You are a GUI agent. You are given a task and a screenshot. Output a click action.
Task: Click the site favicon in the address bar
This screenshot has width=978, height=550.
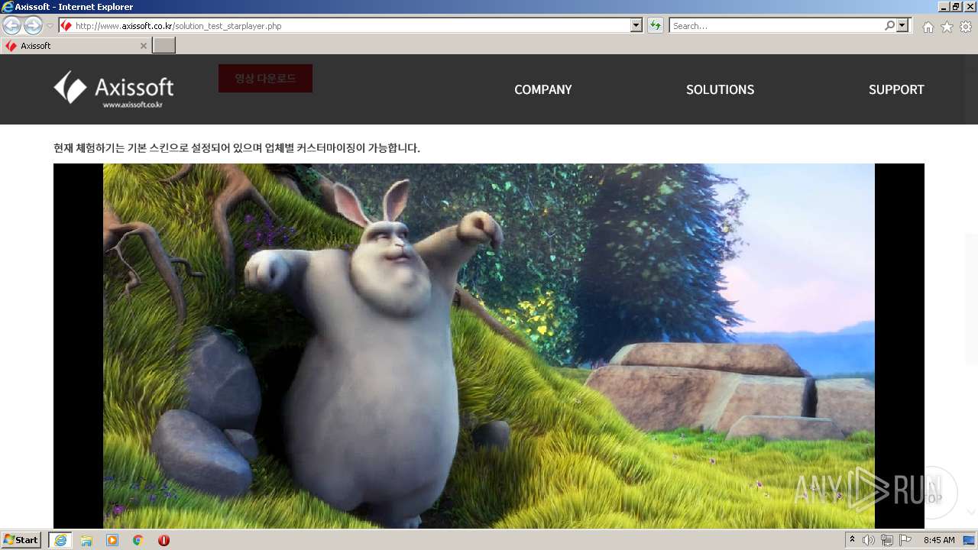(x=66, y=26)
